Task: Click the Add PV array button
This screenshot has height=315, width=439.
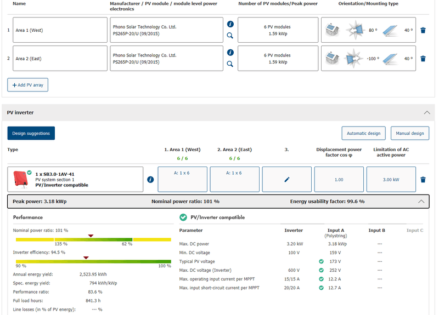Action: [28, 85]
